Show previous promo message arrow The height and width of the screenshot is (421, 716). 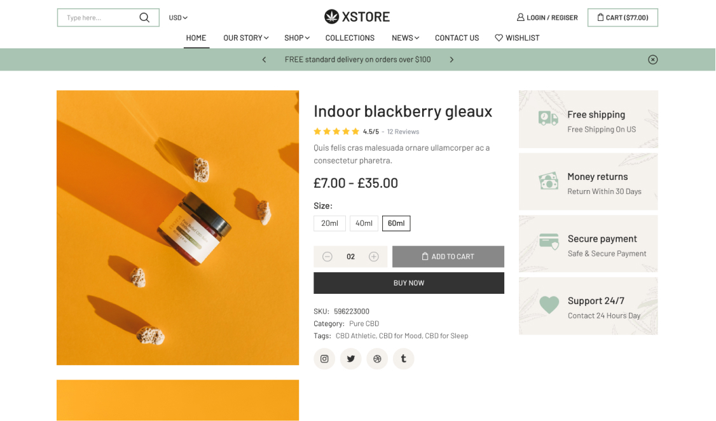point(265,60)
